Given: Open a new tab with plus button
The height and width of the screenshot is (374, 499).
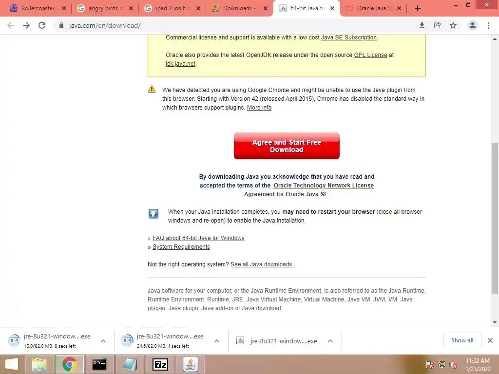Looking at the screenshot, I should pos(418,8).
